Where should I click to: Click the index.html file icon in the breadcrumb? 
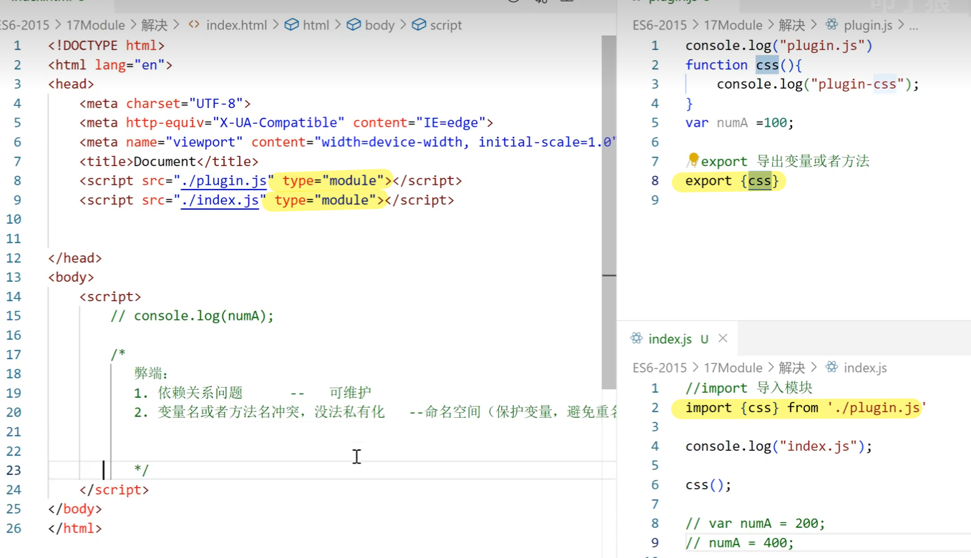[x=194, y=25]
